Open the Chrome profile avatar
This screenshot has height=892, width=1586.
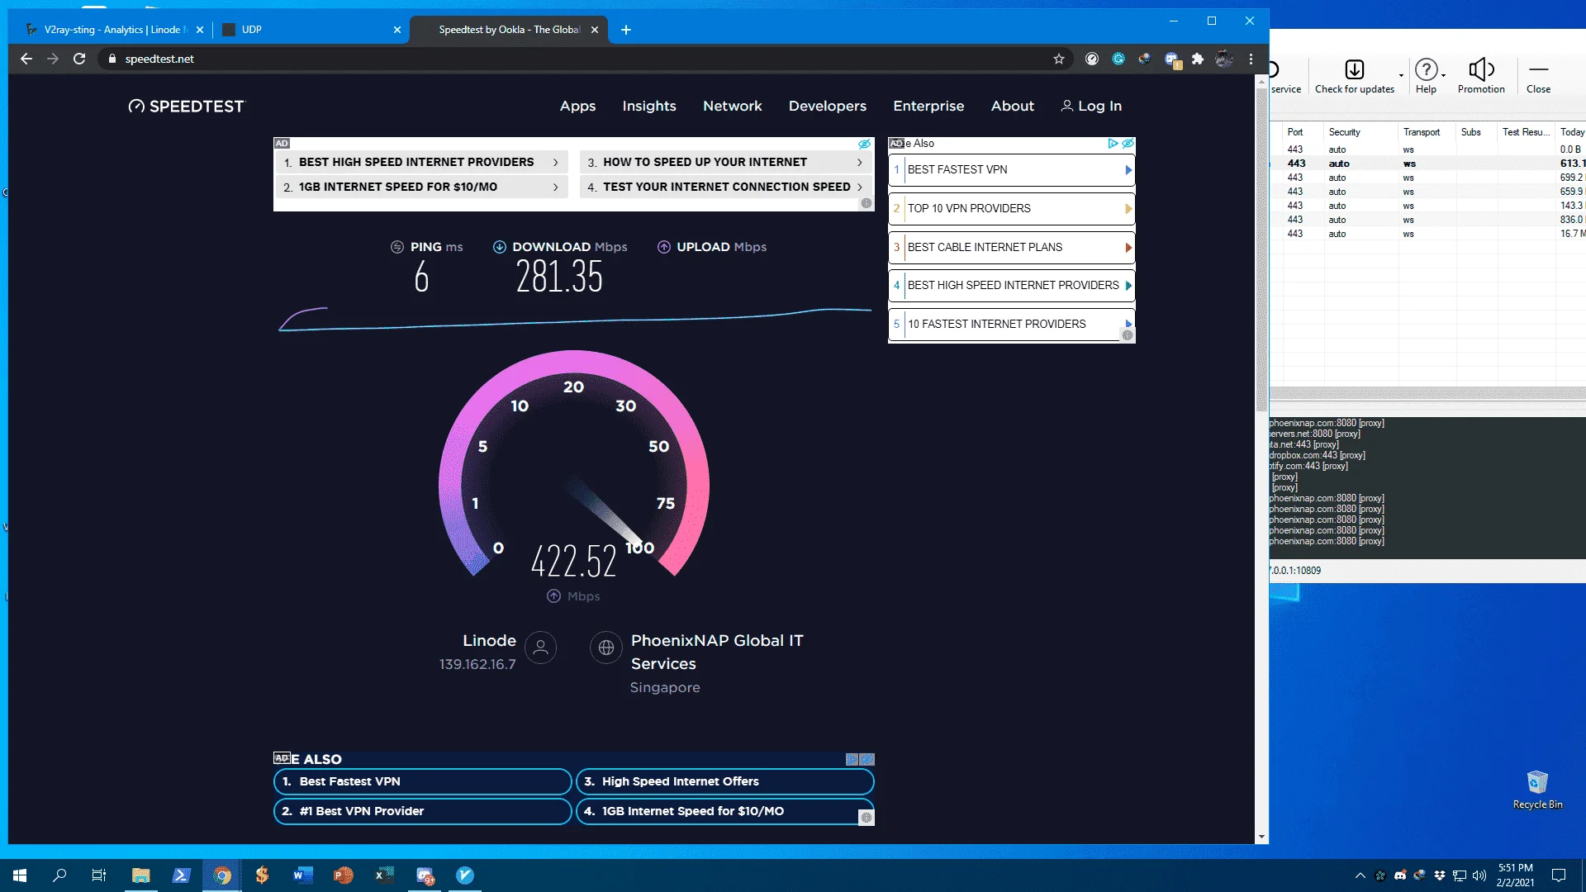(x=1224, y=59)
